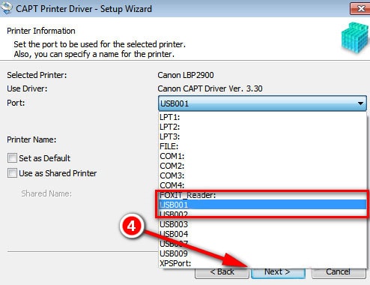Enable the Set as Default checkbox
This screenshot has height=285, width=370.
[x=12, y=158]
